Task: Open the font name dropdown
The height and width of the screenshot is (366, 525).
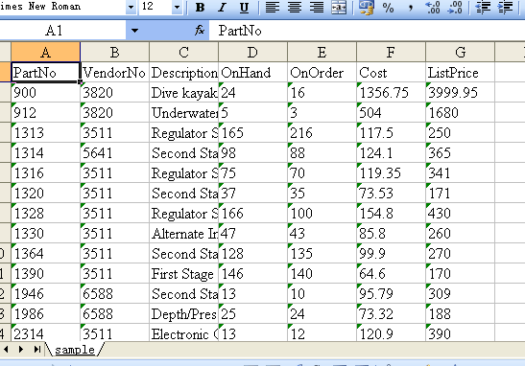Action: click(131, 7)
